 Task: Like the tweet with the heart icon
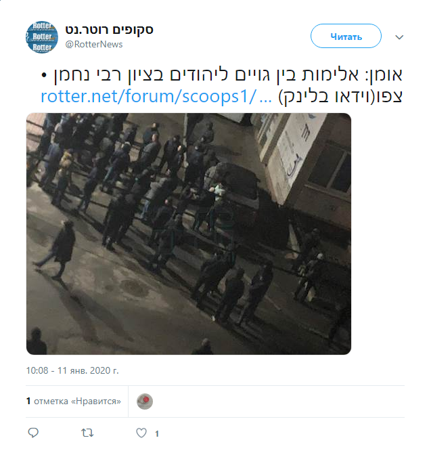click(x=141, y=433)
